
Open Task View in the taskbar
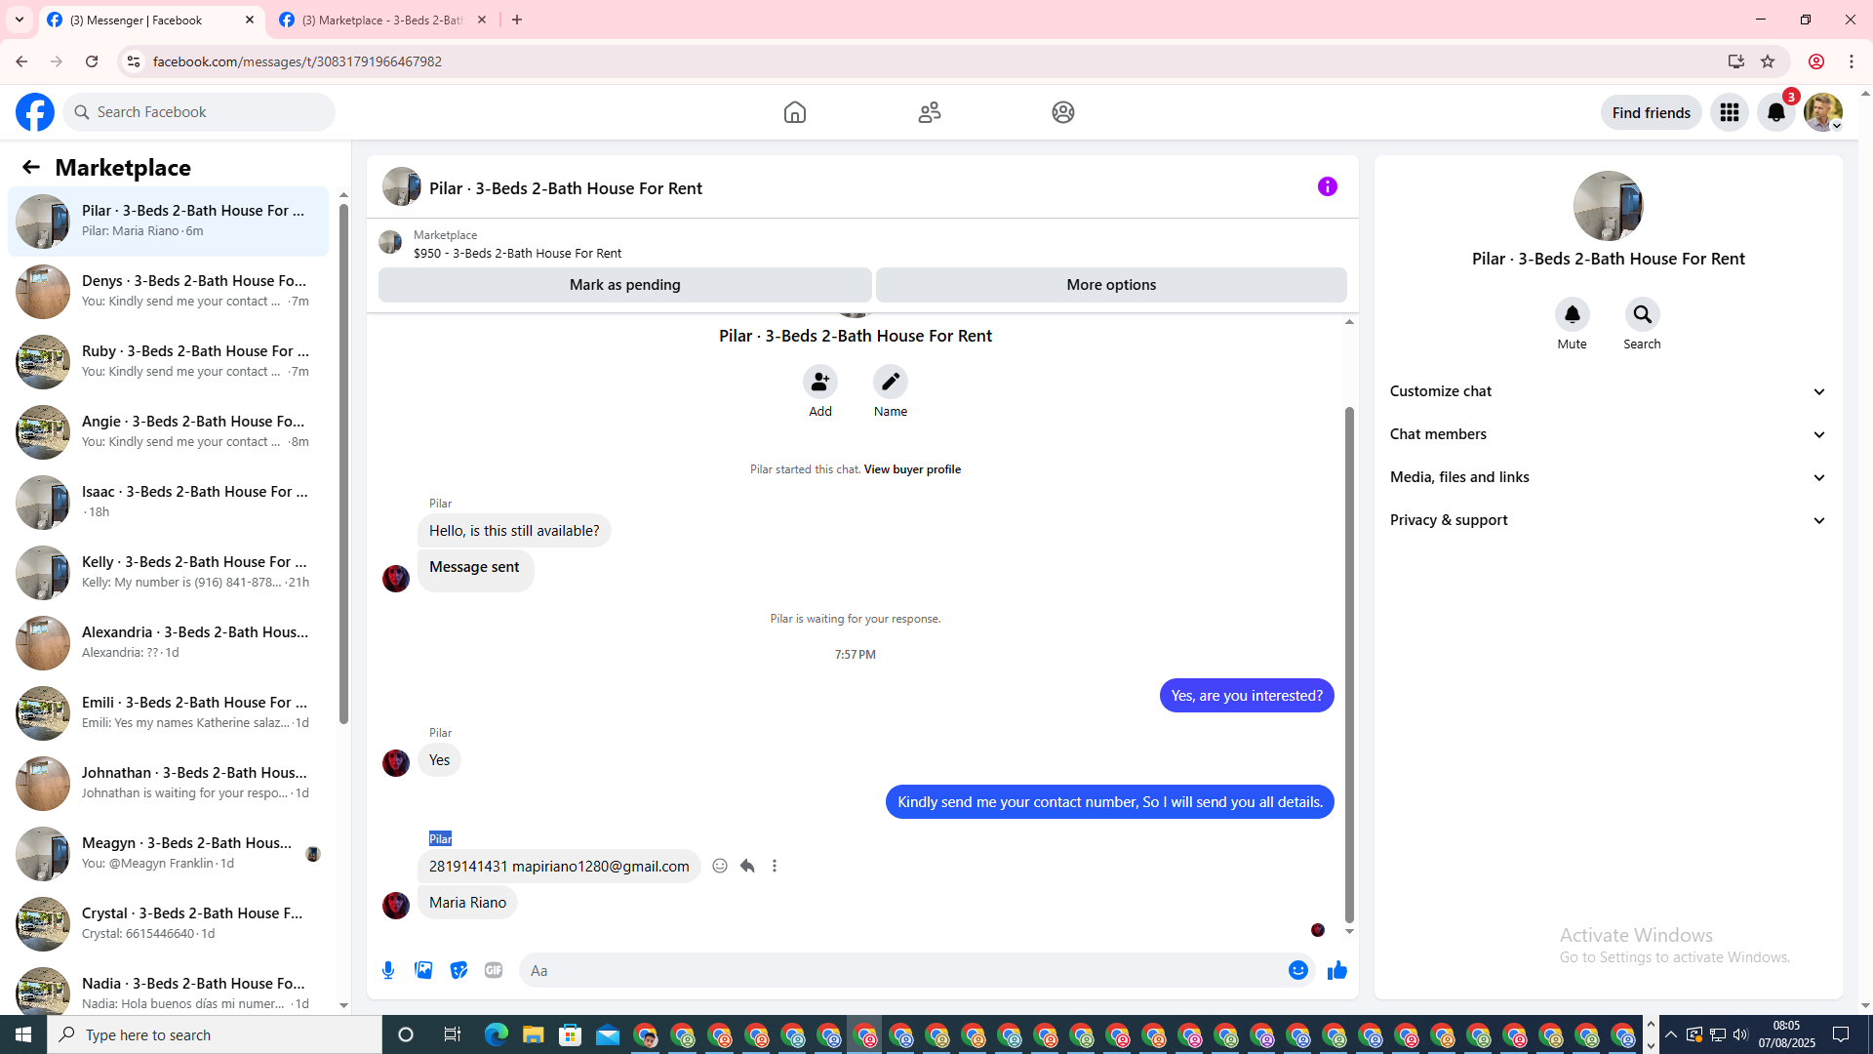(x=452, y=1034)
